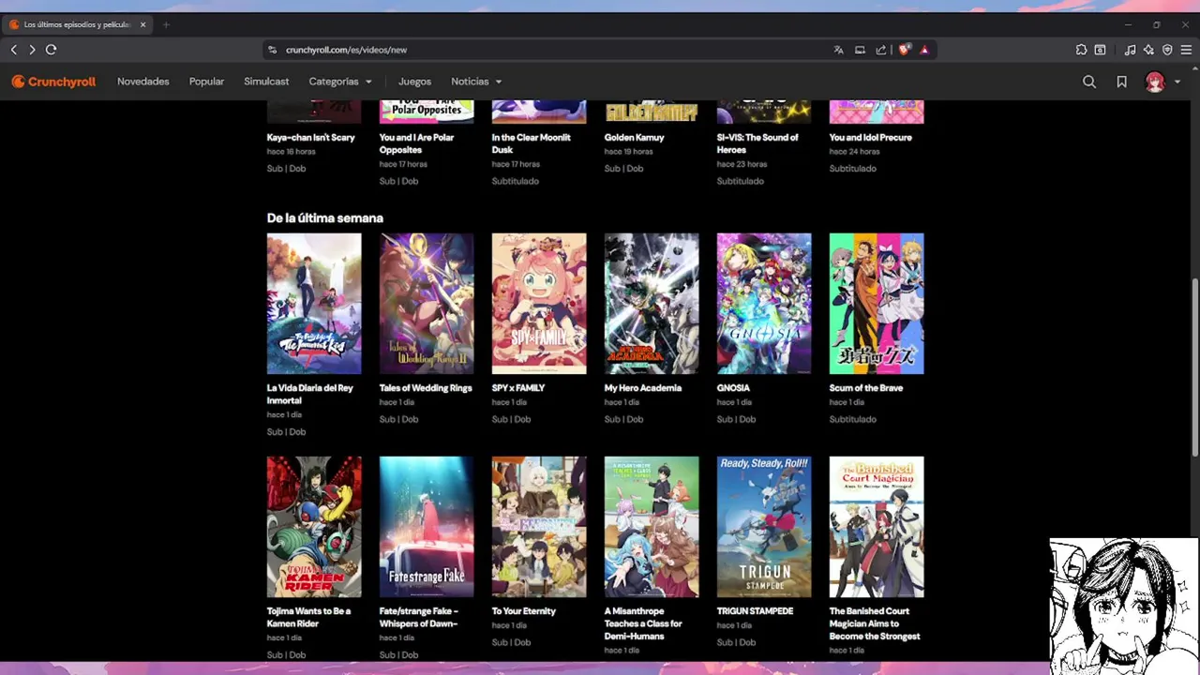The image size is (1200, 675).
Task: Open the Banished Court Magician poster
Action: click(877, 527)
